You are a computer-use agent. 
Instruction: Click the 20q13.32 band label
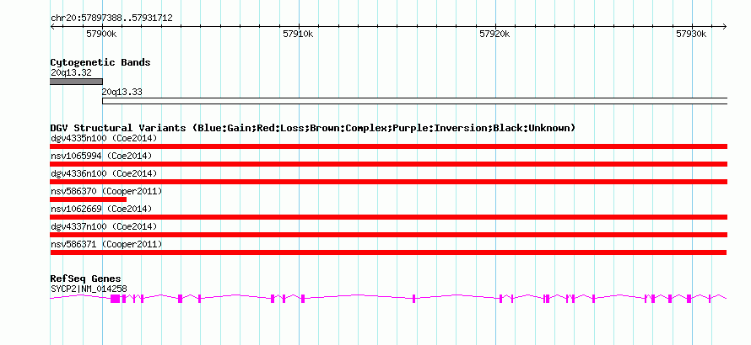click(71, 72)
